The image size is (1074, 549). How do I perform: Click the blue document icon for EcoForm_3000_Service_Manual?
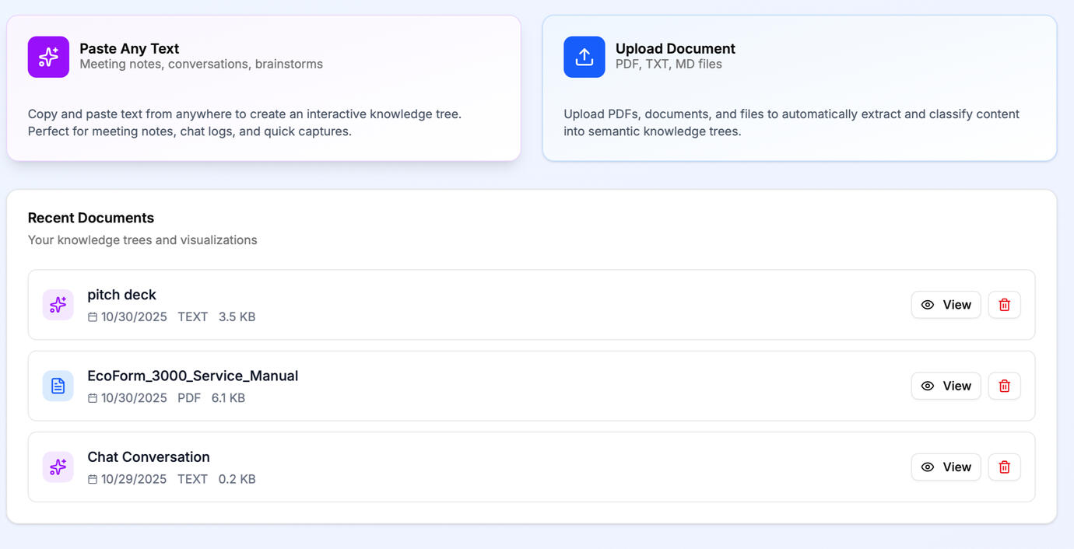point(58,386)
